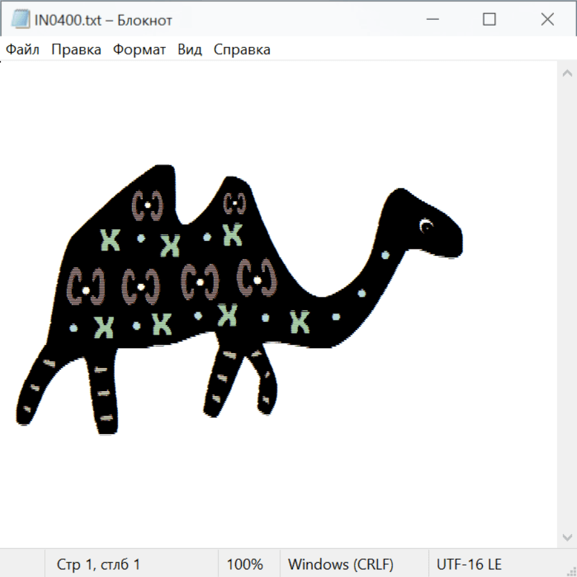577x577 pixels.
Task: Click the 100% zoom level in status bar
Action: coord(245,564)
